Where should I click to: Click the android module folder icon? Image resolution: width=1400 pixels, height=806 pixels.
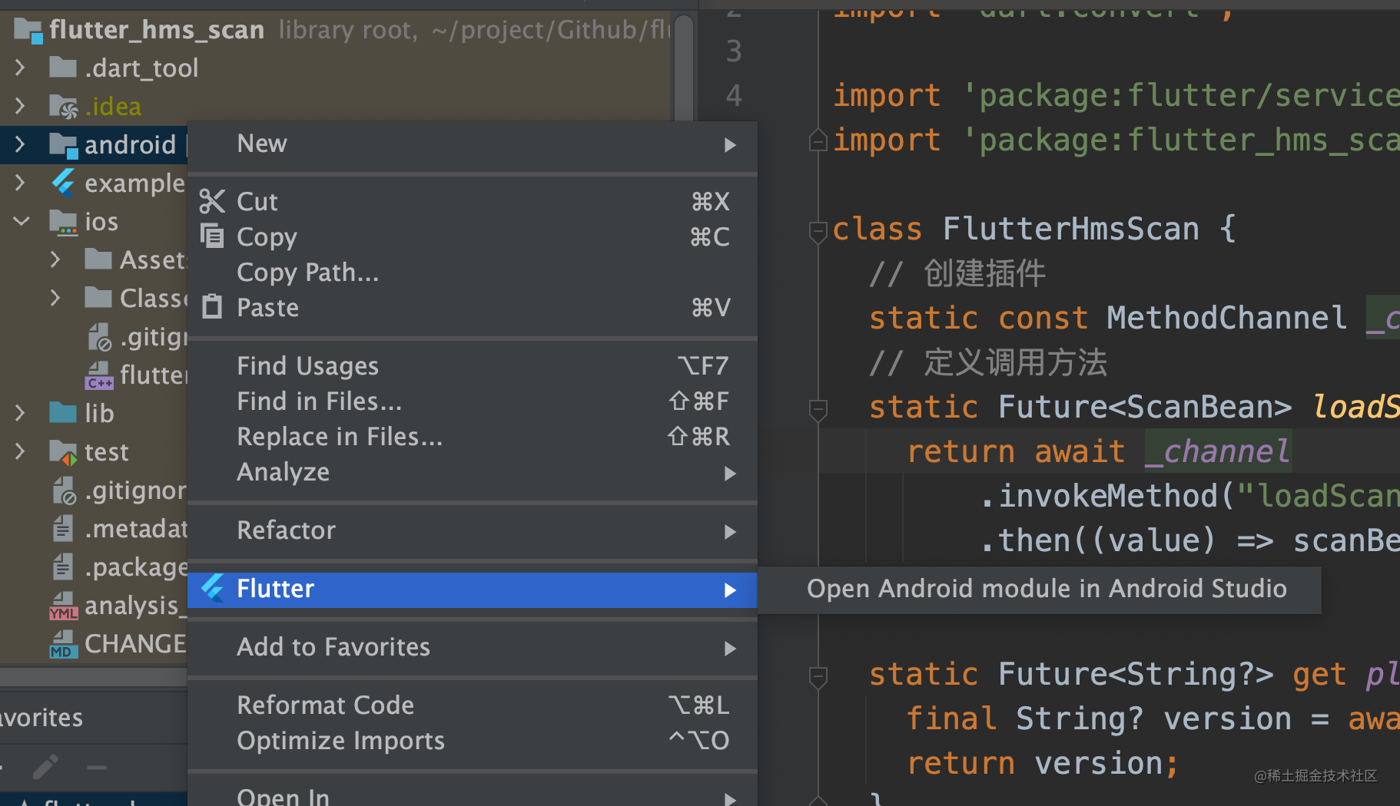(63, 144)
